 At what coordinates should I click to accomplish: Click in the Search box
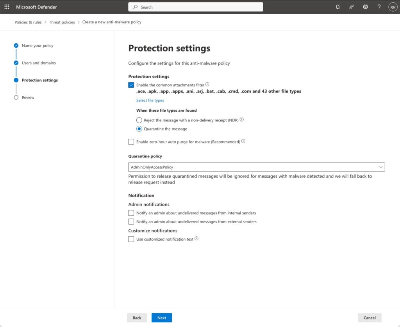coord(195,7)
